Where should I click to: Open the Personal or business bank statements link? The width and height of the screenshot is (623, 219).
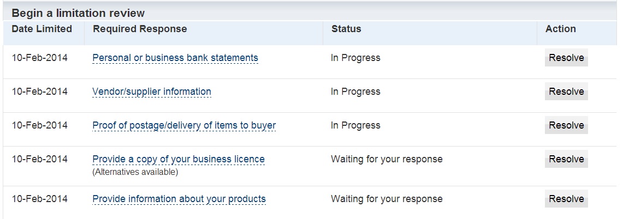click(175, 58)
